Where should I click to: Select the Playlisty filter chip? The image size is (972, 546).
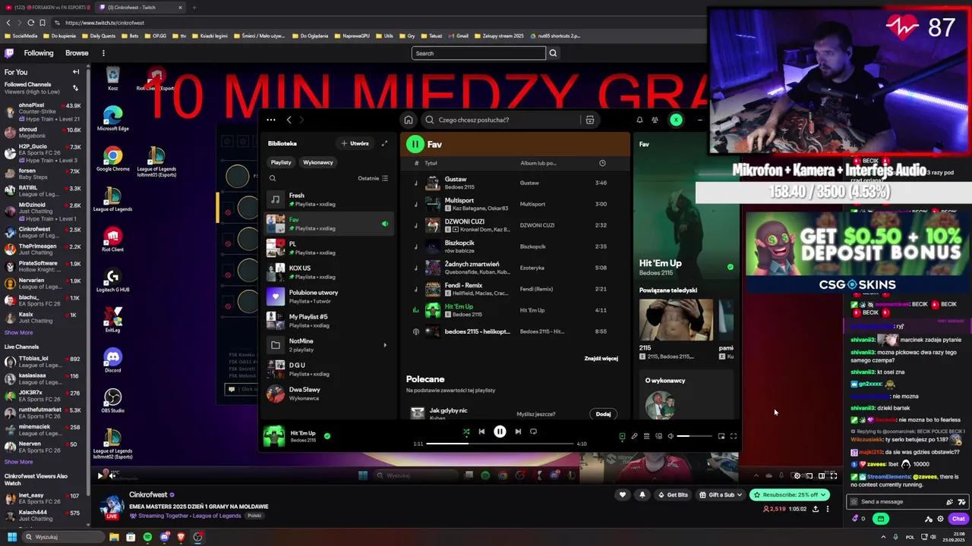point(281,162)
